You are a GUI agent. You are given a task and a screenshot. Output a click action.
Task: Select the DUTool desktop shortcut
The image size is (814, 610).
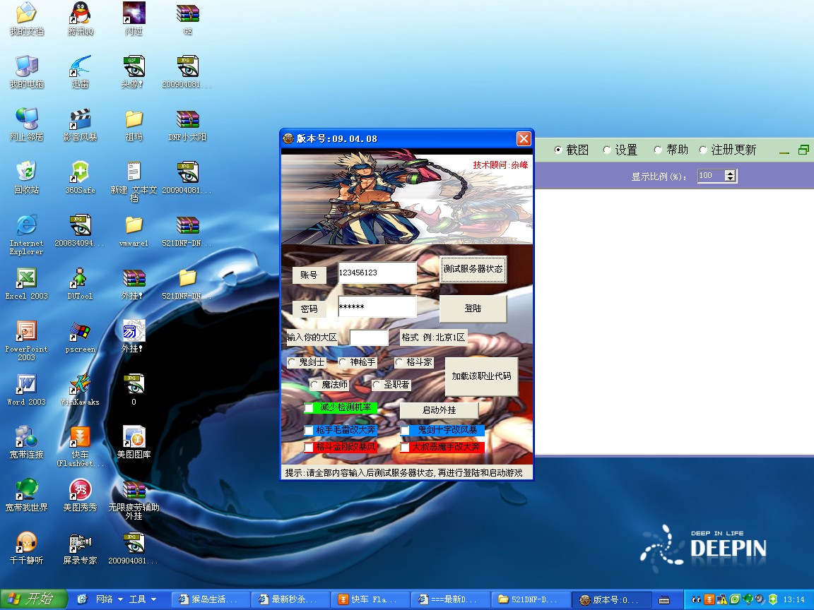click(x=80, y=283)
